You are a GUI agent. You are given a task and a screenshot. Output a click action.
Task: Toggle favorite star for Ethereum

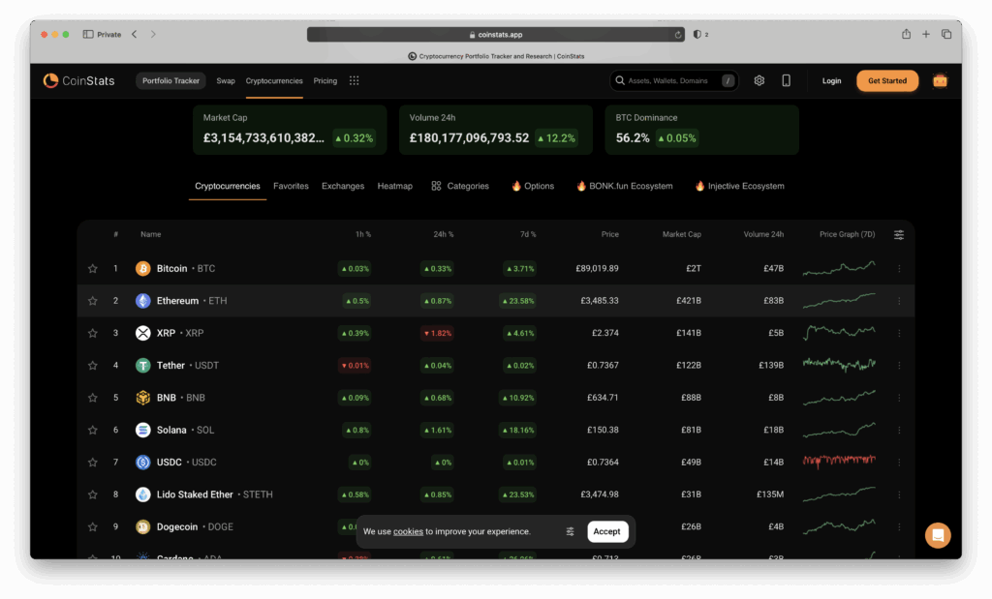pyautogui.click(x=93, y=301)
